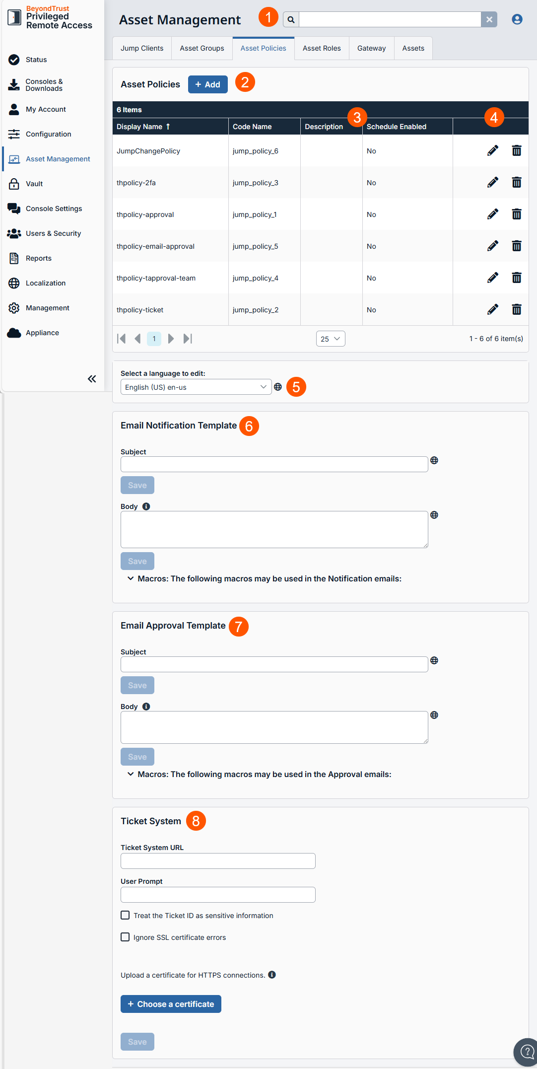Switch to the Asset Groups tab
Screen dimensions: 537x1069
pyautogui.click(x=201, y=48)
